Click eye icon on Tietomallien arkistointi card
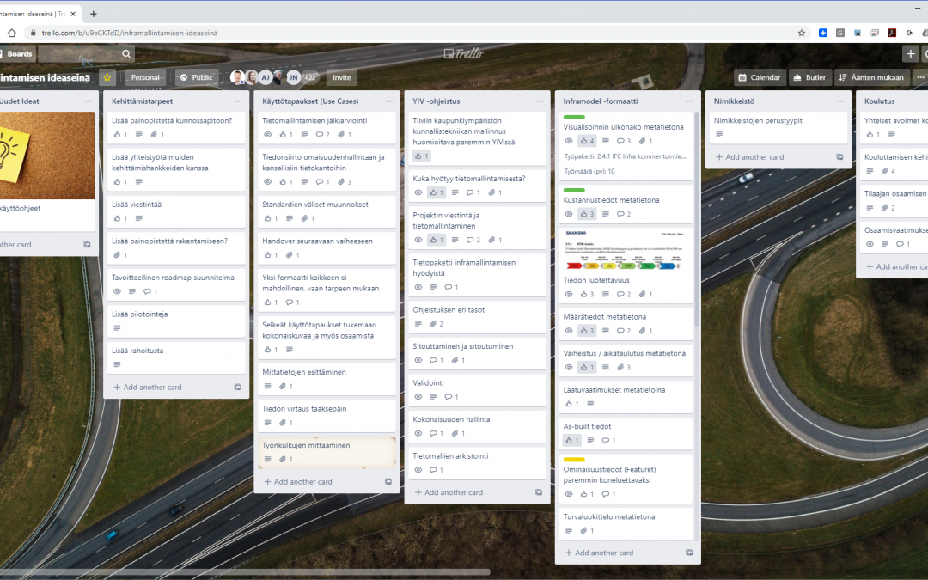 click(418, 471)
